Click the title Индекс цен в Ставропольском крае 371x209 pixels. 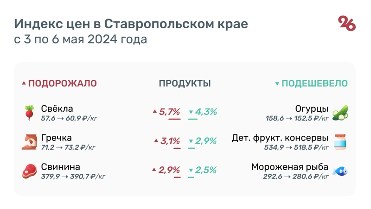click(x=131, y=24)
